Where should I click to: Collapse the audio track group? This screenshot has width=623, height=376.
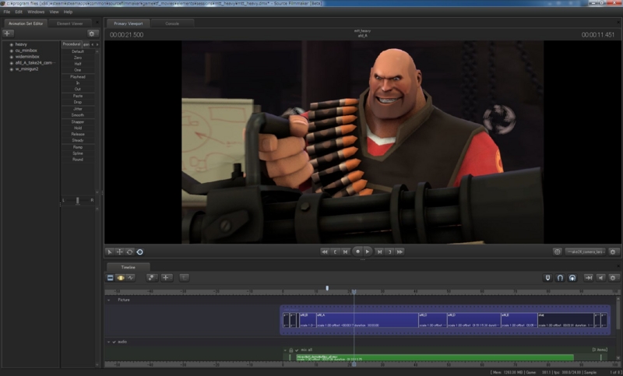click(108, 342)
